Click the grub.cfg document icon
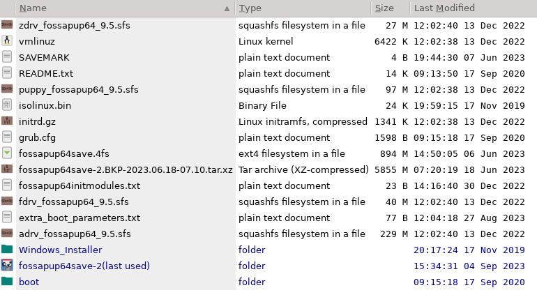Viewport: 537px width, 304px height. pyautogui.click(x=7, y=137)
